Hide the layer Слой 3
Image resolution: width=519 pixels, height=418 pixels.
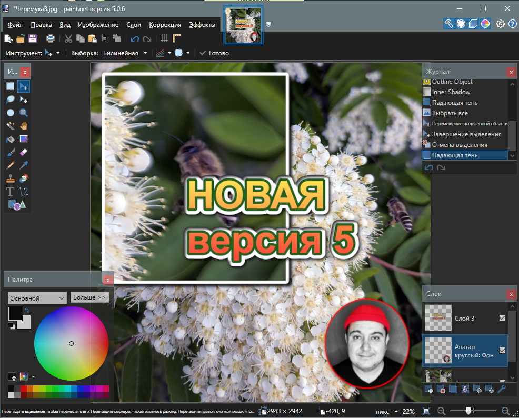click(x=502, y=318)
